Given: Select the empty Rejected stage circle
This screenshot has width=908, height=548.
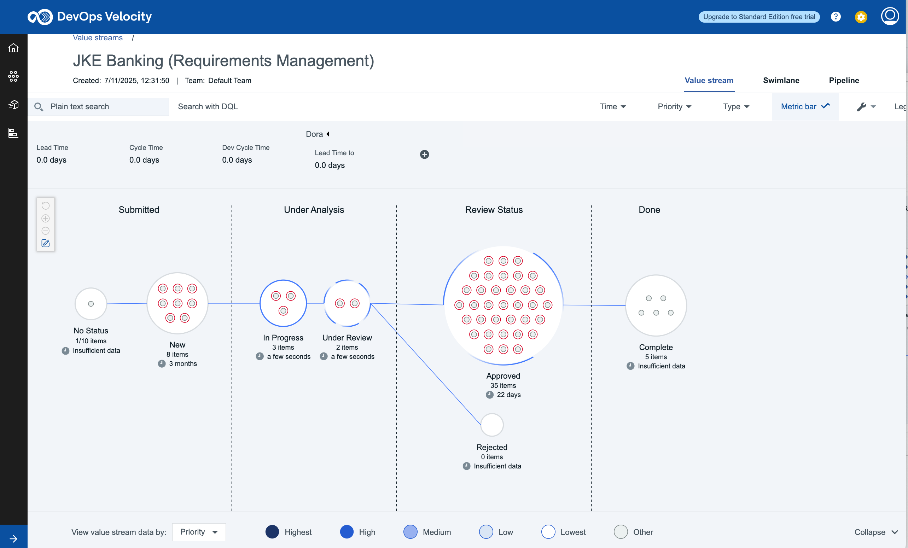Looking at the screenshot, I should 491,425.
